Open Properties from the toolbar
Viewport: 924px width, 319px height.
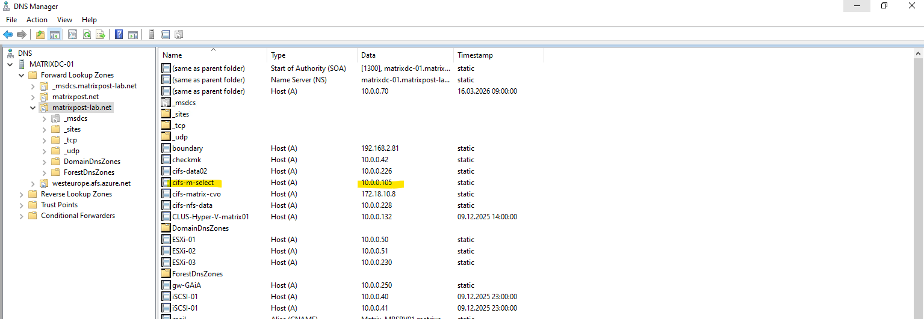click(72, 34)
